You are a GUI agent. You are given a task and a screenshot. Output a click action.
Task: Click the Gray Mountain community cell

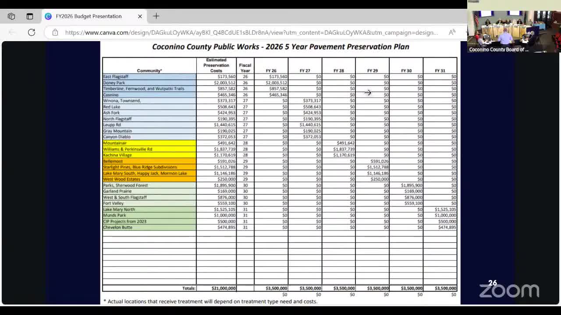point(149,131)
